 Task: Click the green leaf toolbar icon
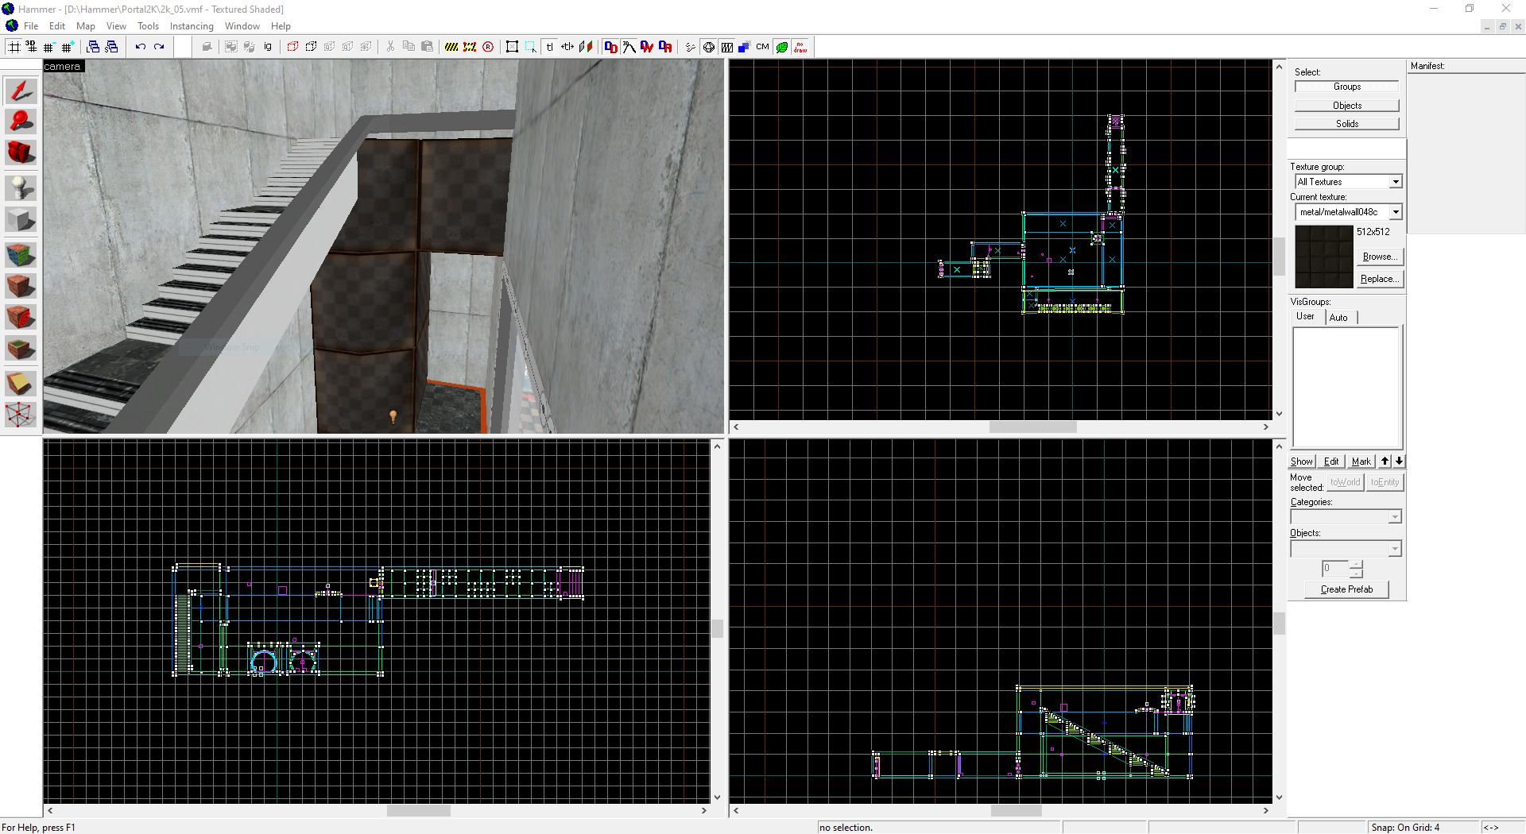pos(782,47)
